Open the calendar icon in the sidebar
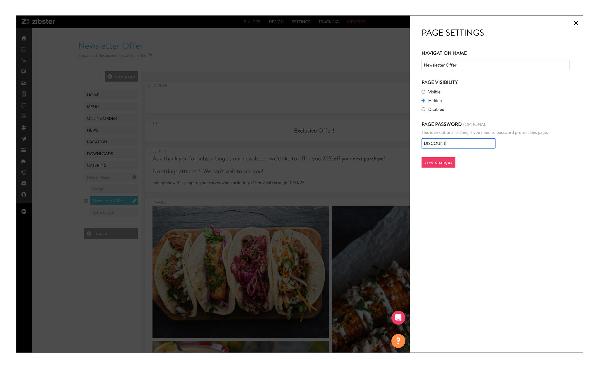This screenshot has width=599, height=368. pyautogui.click(x=24, y=105)
